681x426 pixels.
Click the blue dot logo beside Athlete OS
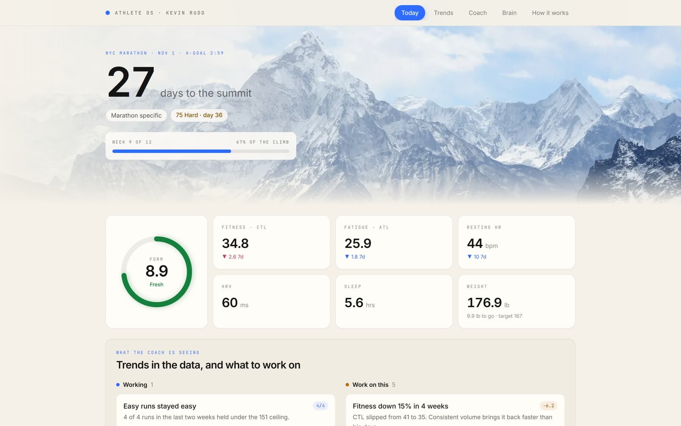pyautogui.click(x=108, y=13)
